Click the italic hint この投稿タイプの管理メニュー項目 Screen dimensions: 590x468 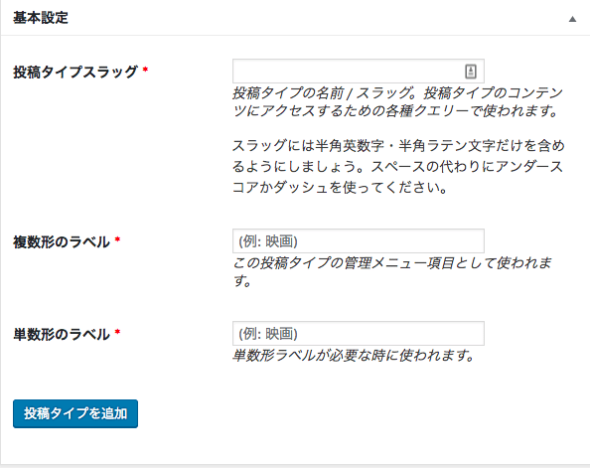click(x=392, y=262)
